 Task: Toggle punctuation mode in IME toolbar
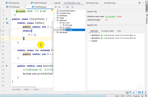pos(136,92)
